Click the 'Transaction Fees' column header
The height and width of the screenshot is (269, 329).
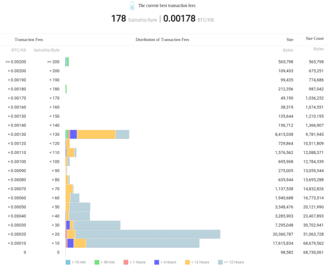tap(29, 40)
